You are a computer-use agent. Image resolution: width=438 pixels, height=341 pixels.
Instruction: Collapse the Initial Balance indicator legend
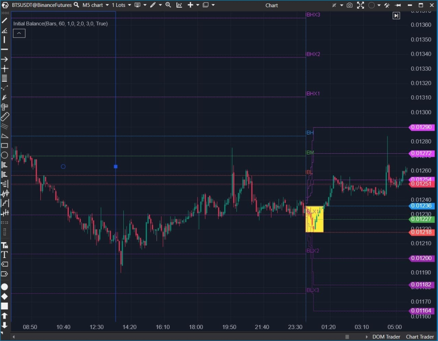click(19, 34)
